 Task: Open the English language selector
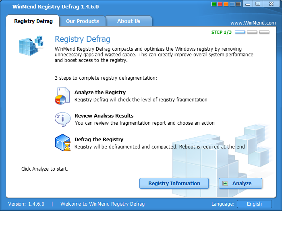254,204
